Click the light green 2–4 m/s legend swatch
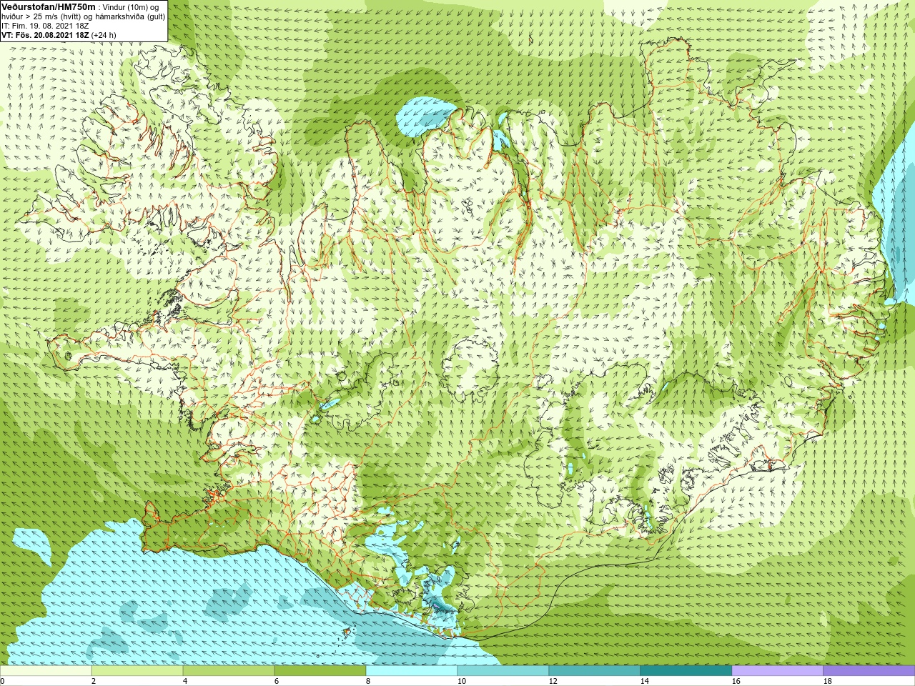915x686 pixels. (137, 671)
